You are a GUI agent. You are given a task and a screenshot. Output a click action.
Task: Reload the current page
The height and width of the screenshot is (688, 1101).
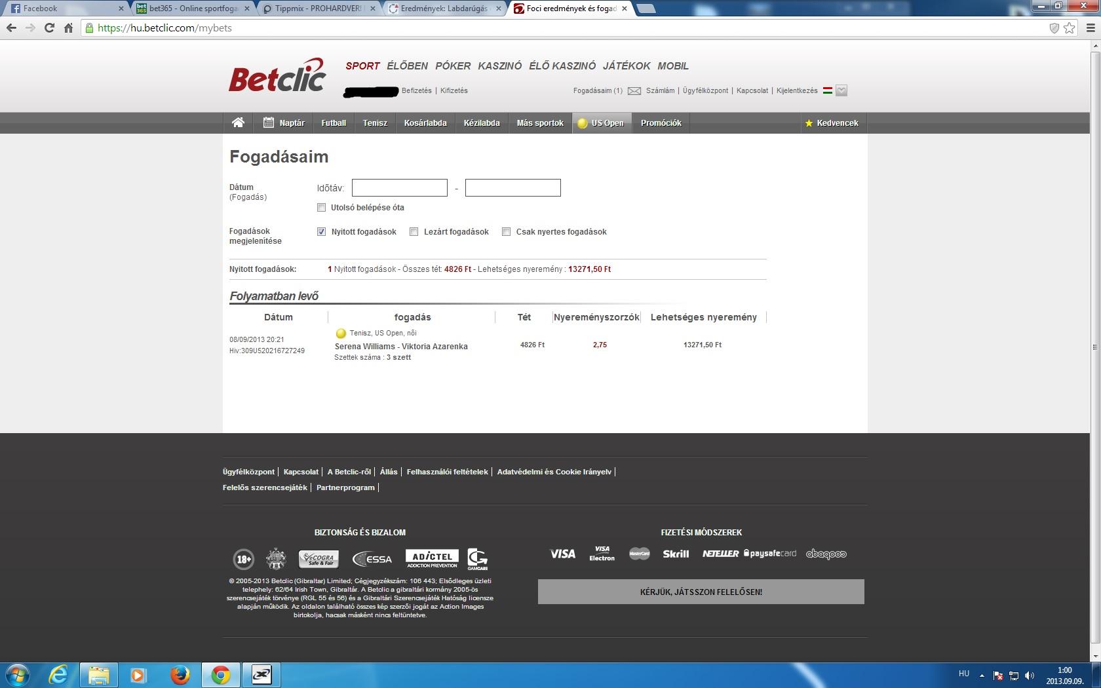49,28
